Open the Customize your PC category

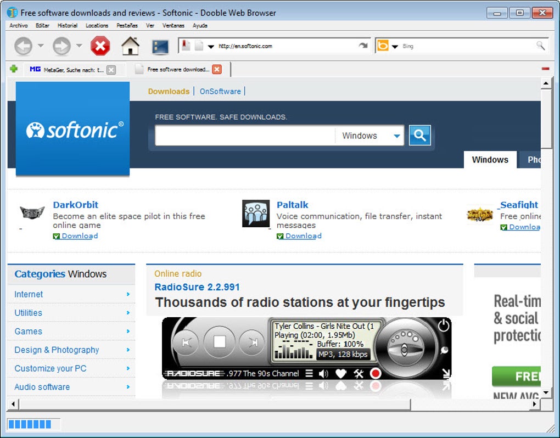point(51,368)
